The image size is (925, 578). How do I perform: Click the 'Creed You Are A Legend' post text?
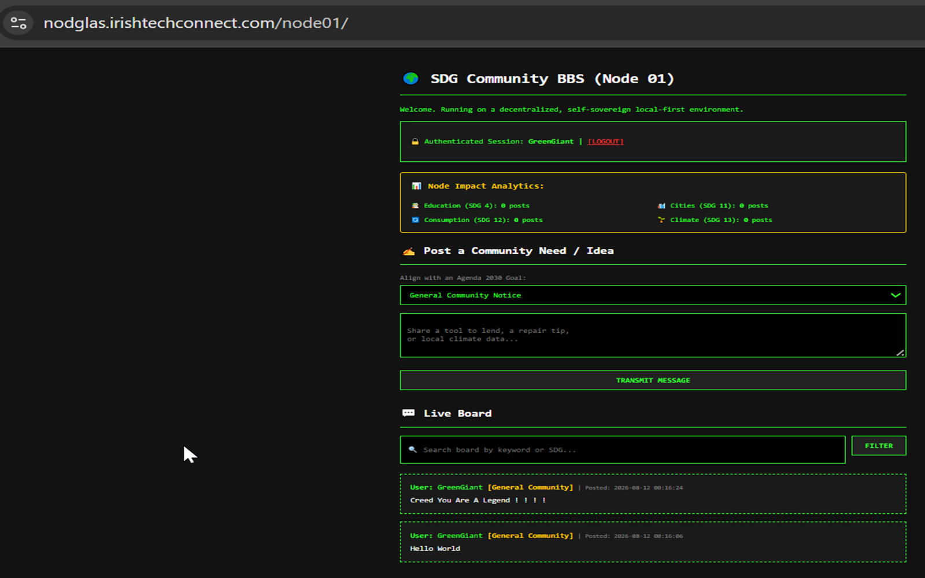click(478, 501)
